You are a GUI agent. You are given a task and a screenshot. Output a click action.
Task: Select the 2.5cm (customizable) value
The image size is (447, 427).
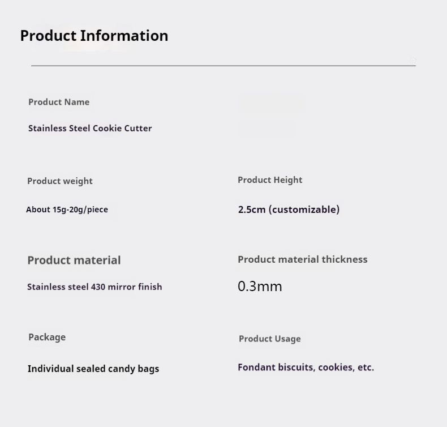[289, 210]
